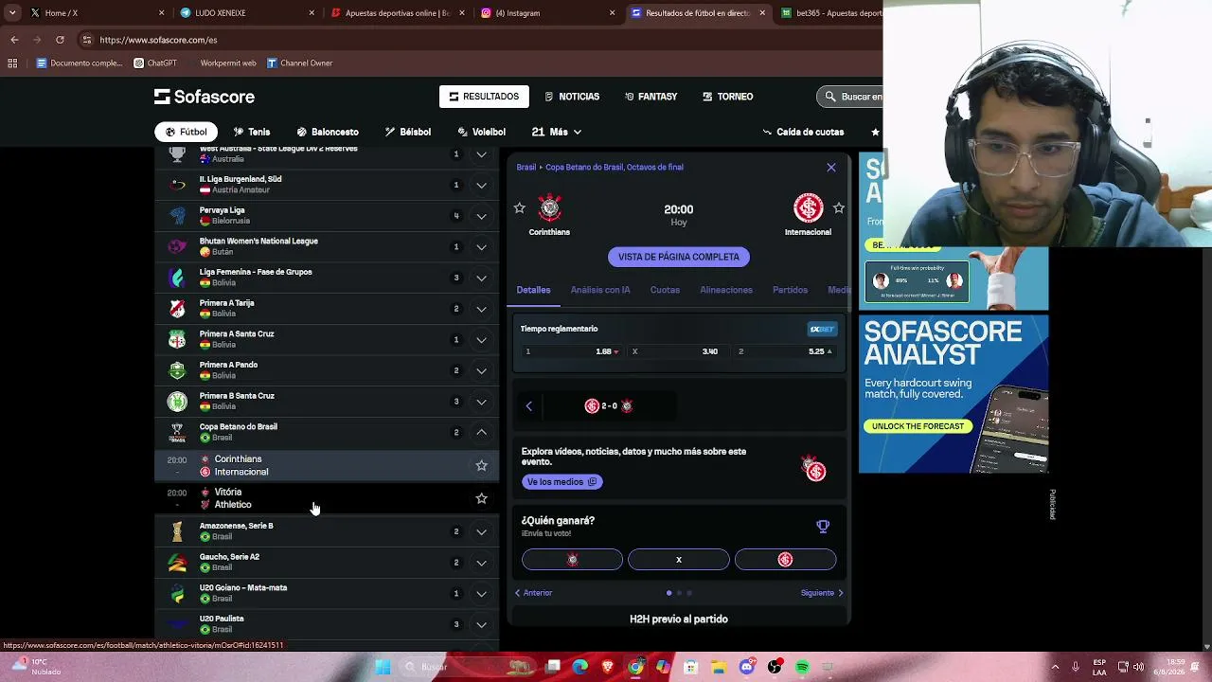Star the Corinthians vs Internacional match row
This screenshot has width=1212, height=682.
(x=481, y=465)
